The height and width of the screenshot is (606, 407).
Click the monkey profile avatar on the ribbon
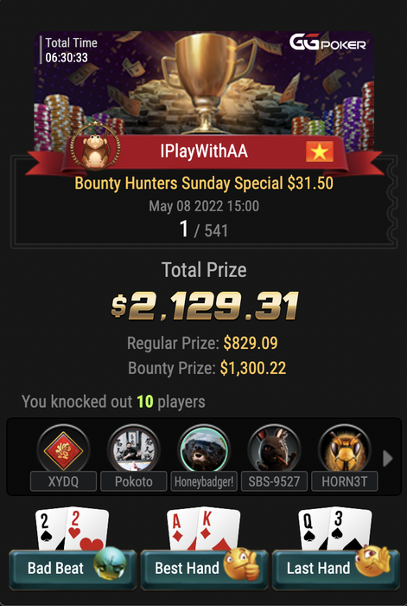[95, 146]
